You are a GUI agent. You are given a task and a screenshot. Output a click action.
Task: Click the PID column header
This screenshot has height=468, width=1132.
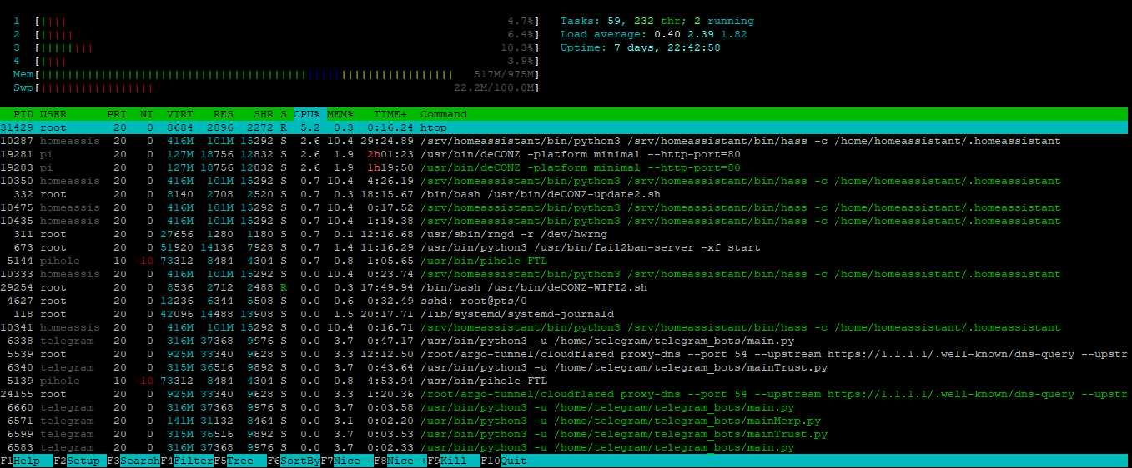[23, 114]
